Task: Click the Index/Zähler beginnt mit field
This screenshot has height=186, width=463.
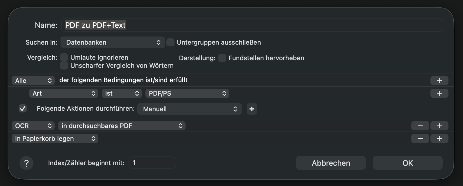Action: click(x=152, y=163)
